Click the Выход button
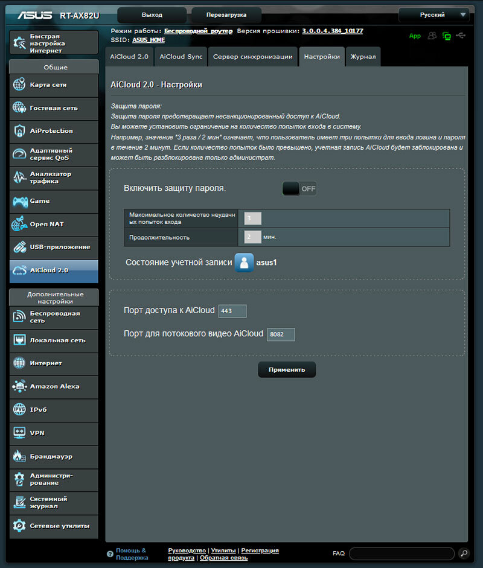483x568 pixels. pos(152,15)
